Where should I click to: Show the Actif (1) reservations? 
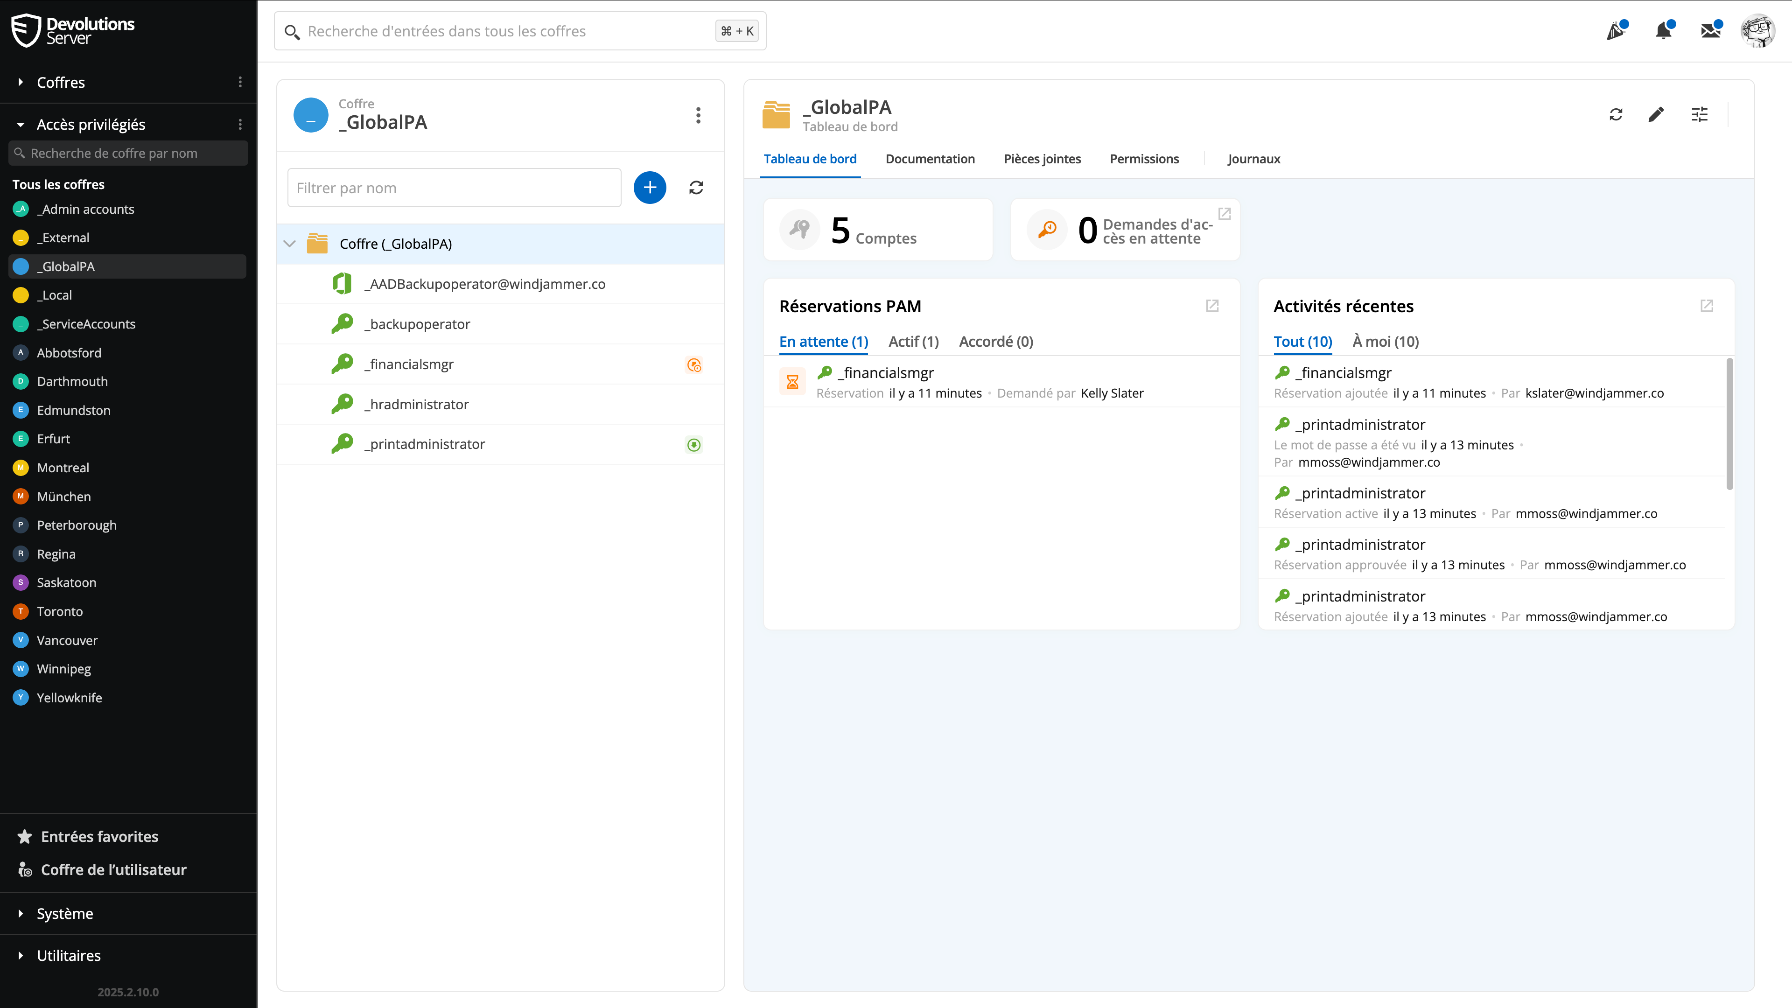[913, 342]
